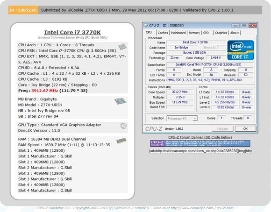Switch to the Mainboard tab

[178, 33]
